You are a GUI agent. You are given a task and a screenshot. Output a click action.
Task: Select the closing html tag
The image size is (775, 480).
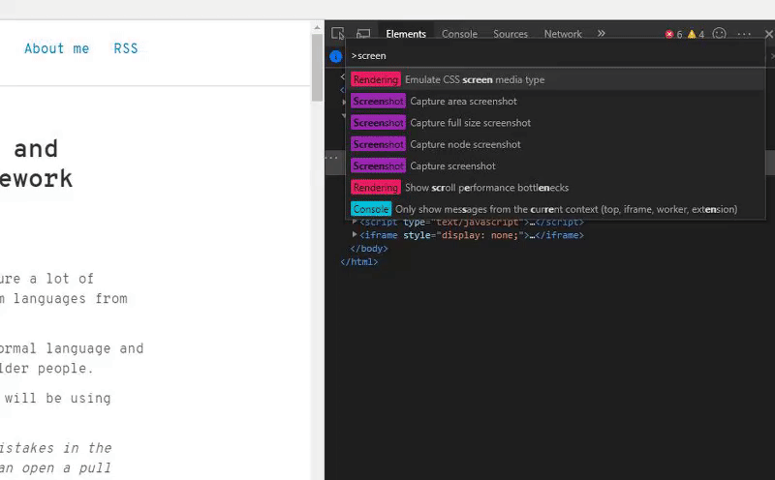(x=358, y=261)
